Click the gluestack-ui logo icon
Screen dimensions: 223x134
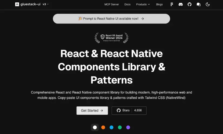pyautogui.click(x=17, y=4)
